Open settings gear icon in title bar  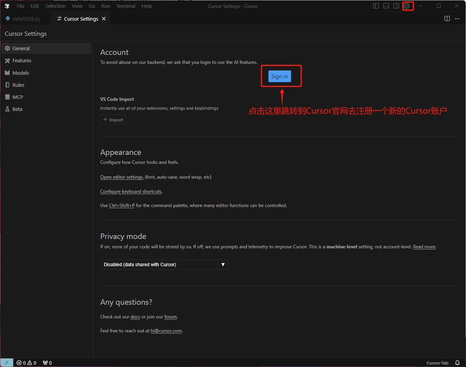(x=406, y=6)
